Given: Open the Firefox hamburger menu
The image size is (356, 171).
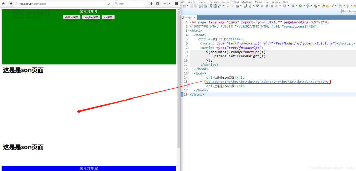Looking at the screenshot, I should 177,4.
